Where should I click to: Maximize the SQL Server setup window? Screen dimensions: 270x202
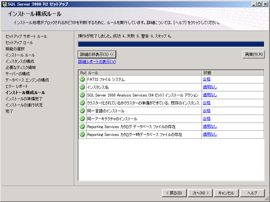coord(260,4)
